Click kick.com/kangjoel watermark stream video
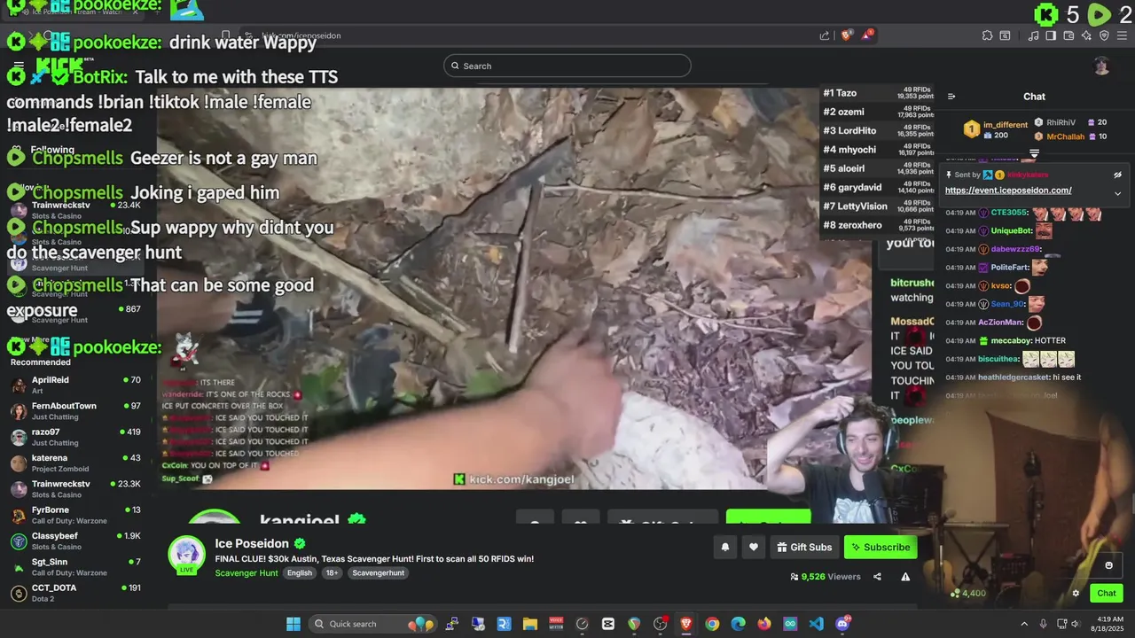Screen dimensions: 1135x638 (514, 479)
